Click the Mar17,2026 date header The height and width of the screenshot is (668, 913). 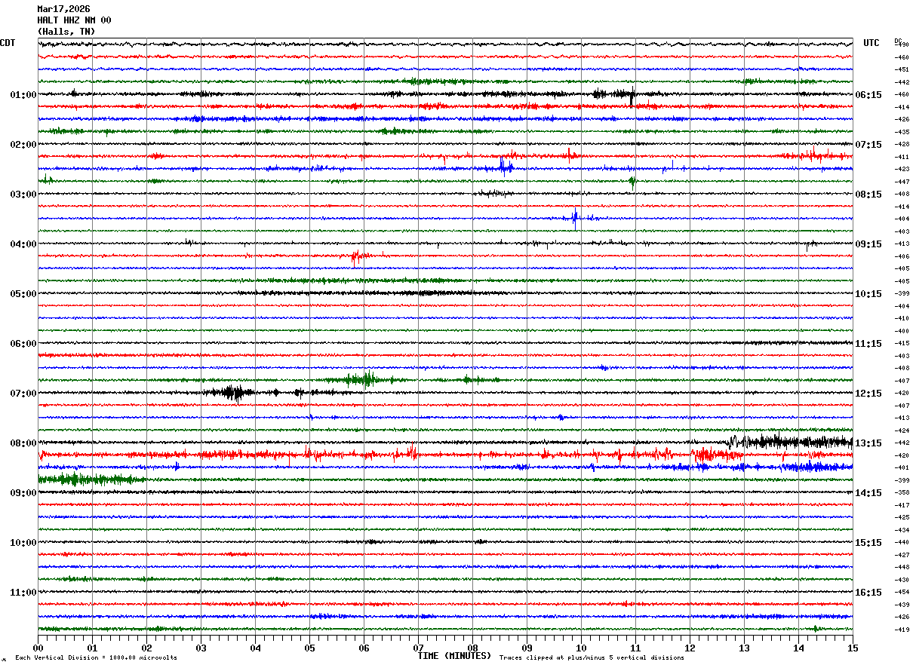pos(63,9)
